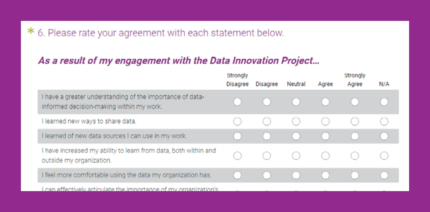The width and height of the screenshot is (430, 212).
Task: Mark Strongly Agree for comfortable using organization data
Action: pyautogui.click(x=354, y=175)
